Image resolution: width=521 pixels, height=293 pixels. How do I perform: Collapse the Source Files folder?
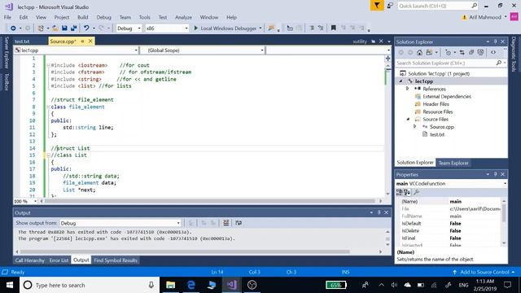pos(408,120)
